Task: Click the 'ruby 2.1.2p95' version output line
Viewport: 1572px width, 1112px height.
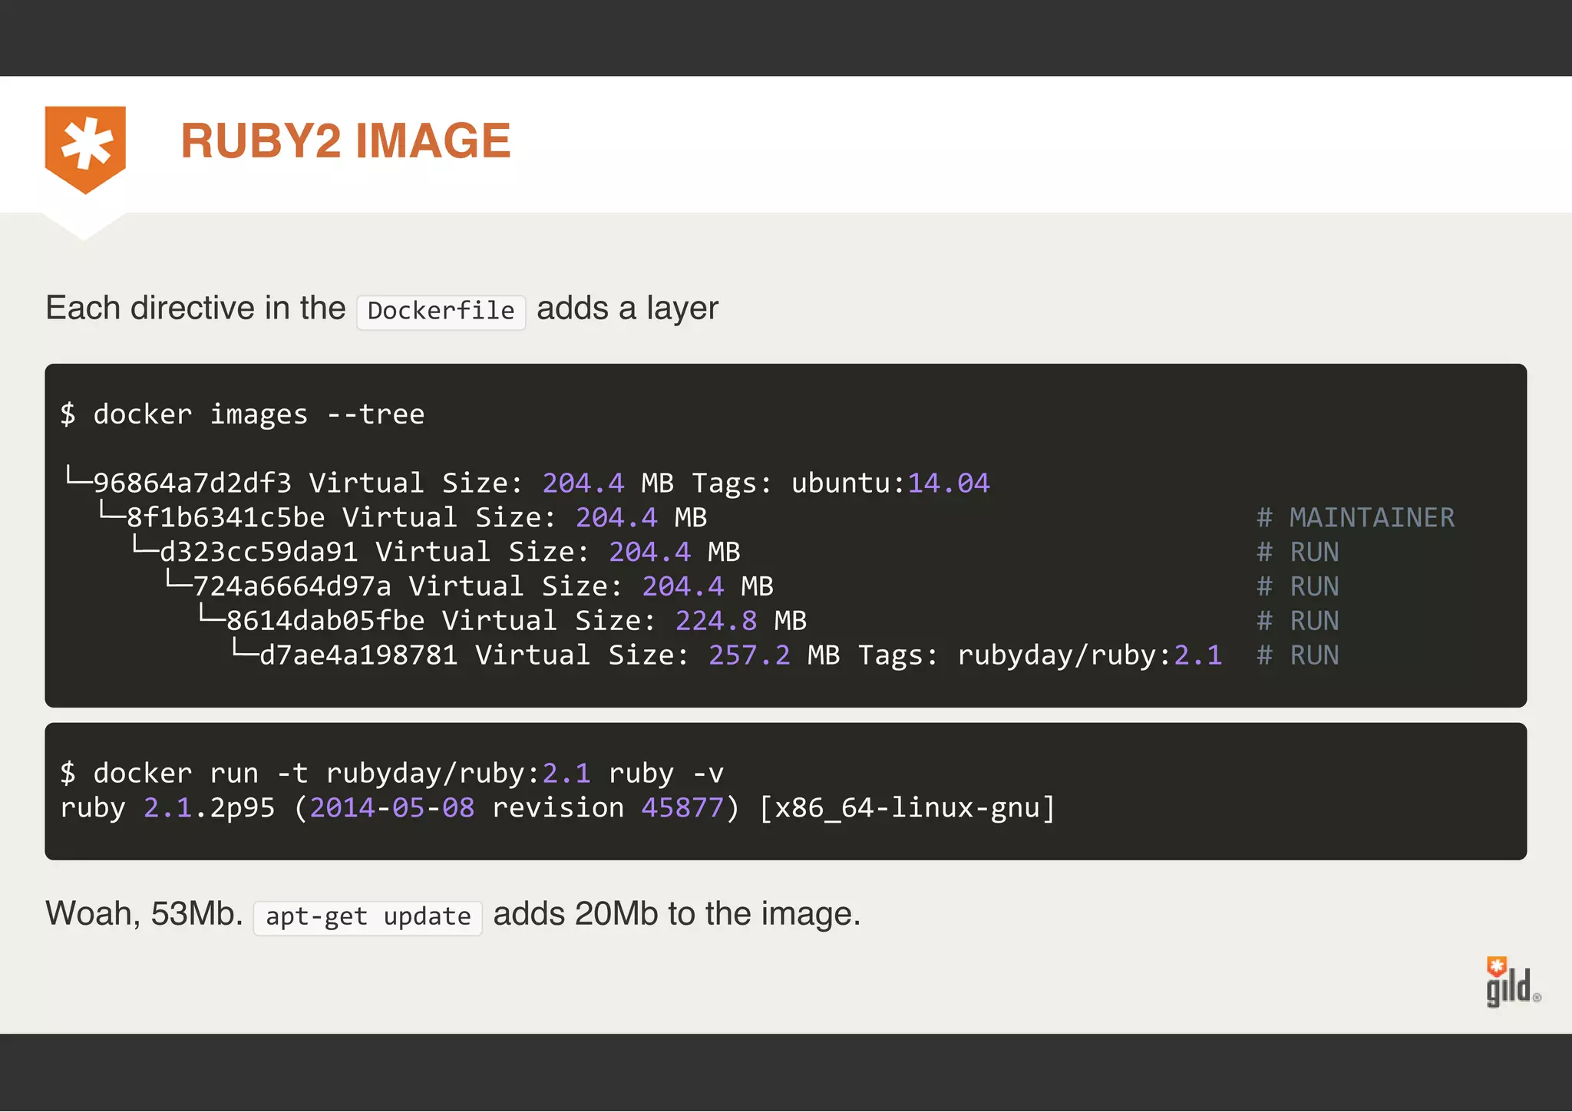Action: coord(558,808)
